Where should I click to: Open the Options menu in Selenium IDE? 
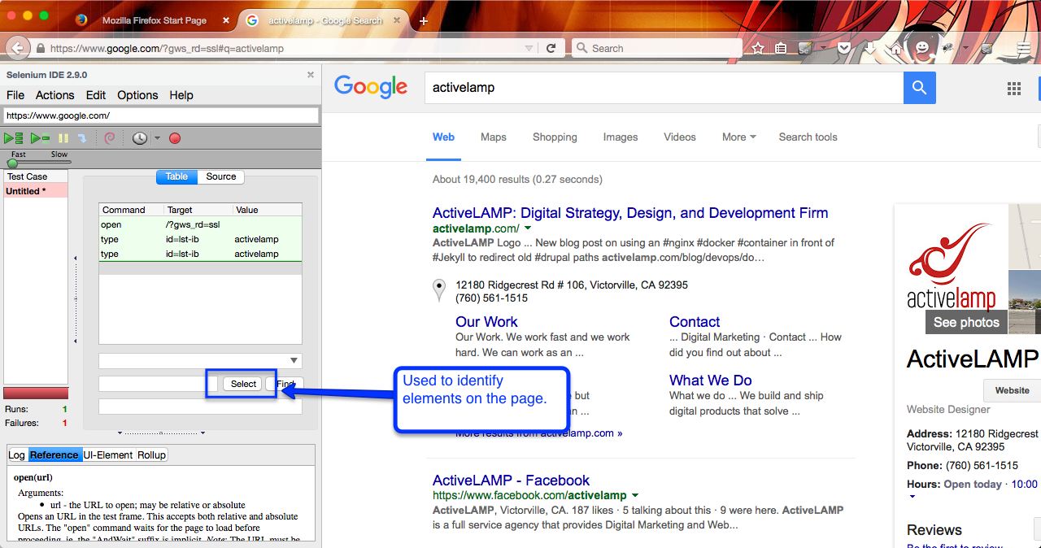pyautogui.click(x=137, y=95)
